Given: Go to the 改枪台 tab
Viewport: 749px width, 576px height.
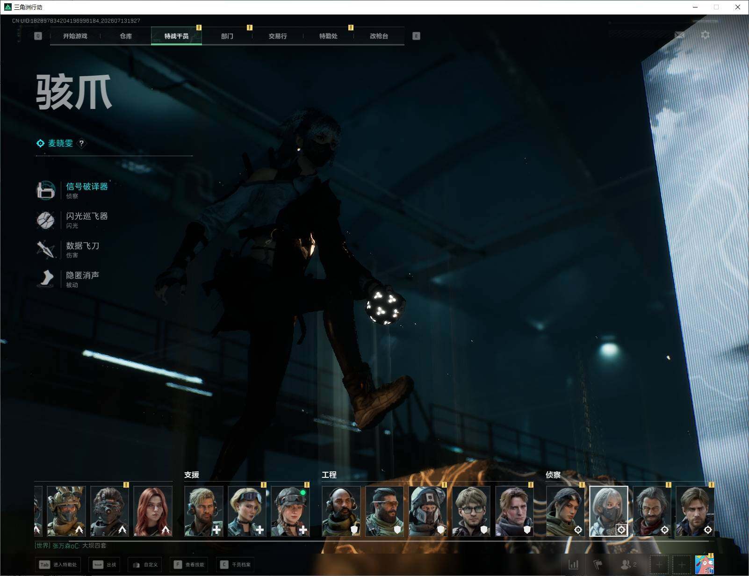Looking at the screenshot, I should point(379,36).
